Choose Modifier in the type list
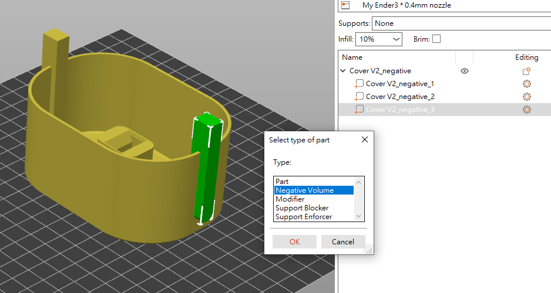The height and width of the screenshot is (293, 551). [x=314, y=199]
